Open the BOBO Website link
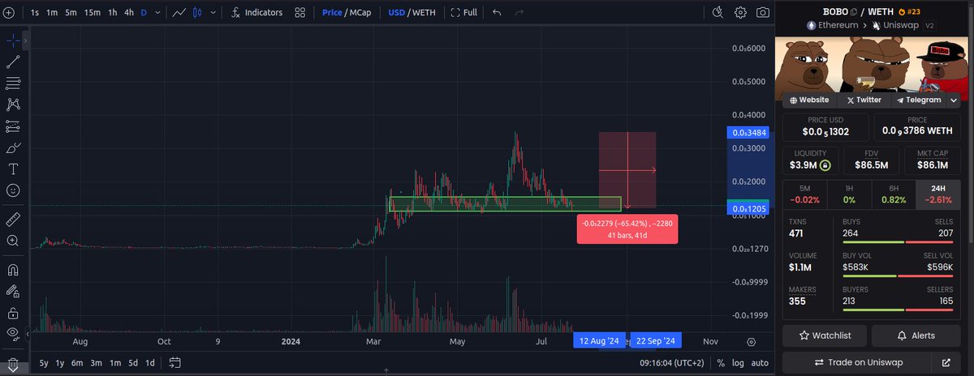This screenshot has width=974, height=376. (x=808, y=100)
